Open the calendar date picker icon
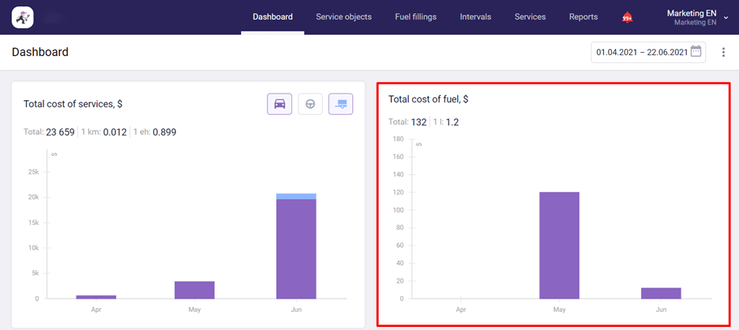The height and width of the screenshot is (330, 739). pyautogui.click(x=696, y=52)
